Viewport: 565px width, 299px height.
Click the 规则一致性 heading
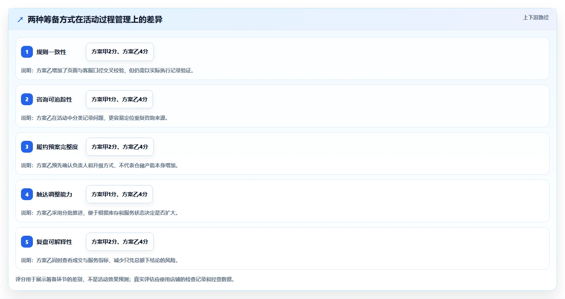(x=51, y=52)
